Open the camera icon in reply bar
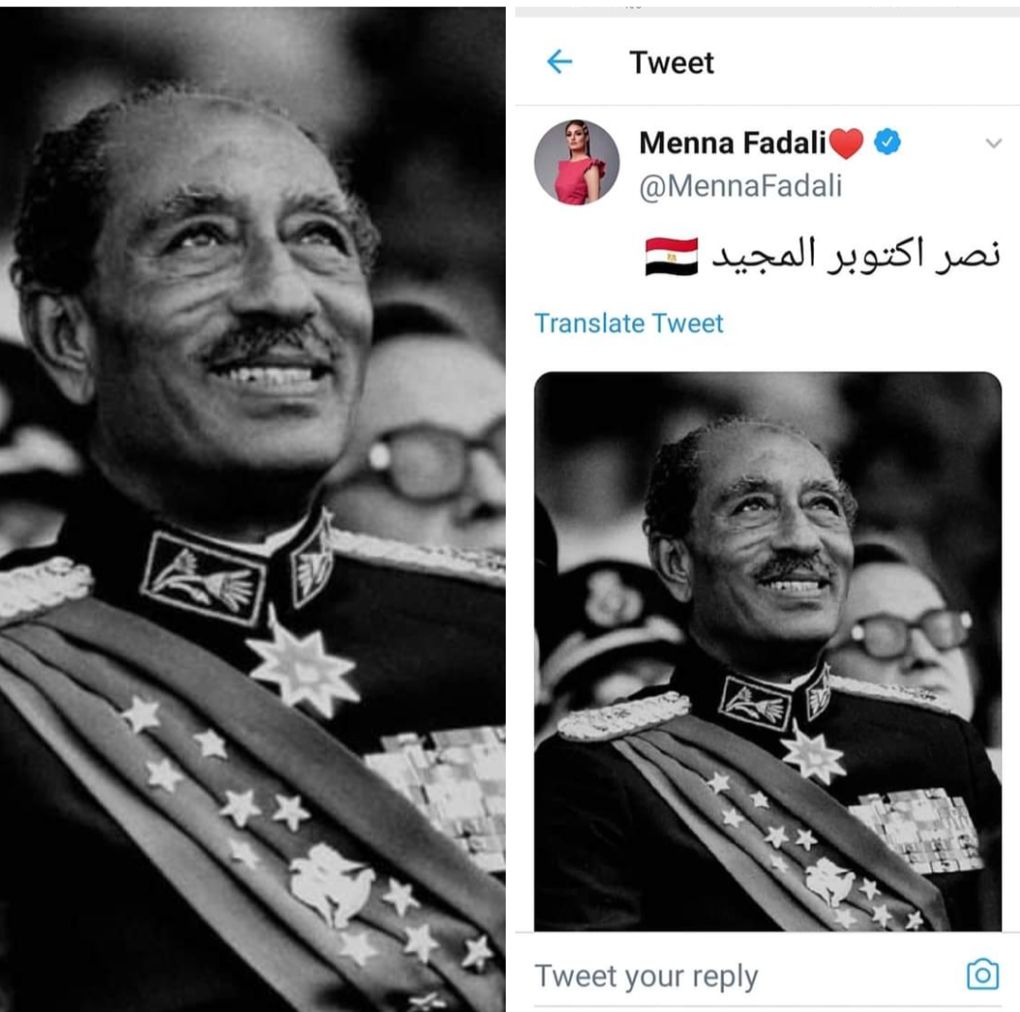The image size is (1020, 1012). pos(982,974)
